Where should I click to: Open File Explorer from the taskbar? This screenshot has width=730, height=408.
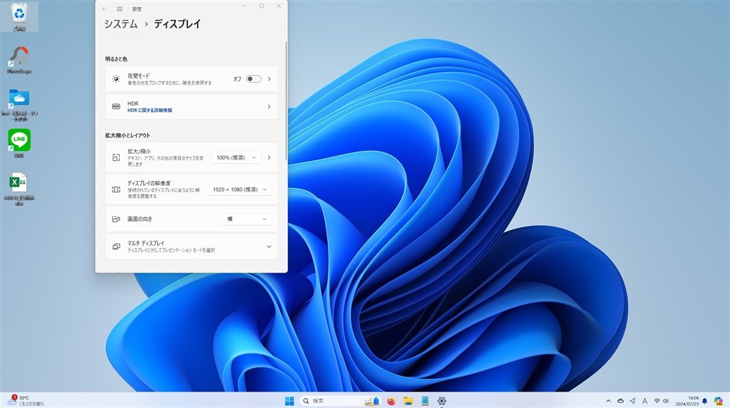[x=408, y=401]
